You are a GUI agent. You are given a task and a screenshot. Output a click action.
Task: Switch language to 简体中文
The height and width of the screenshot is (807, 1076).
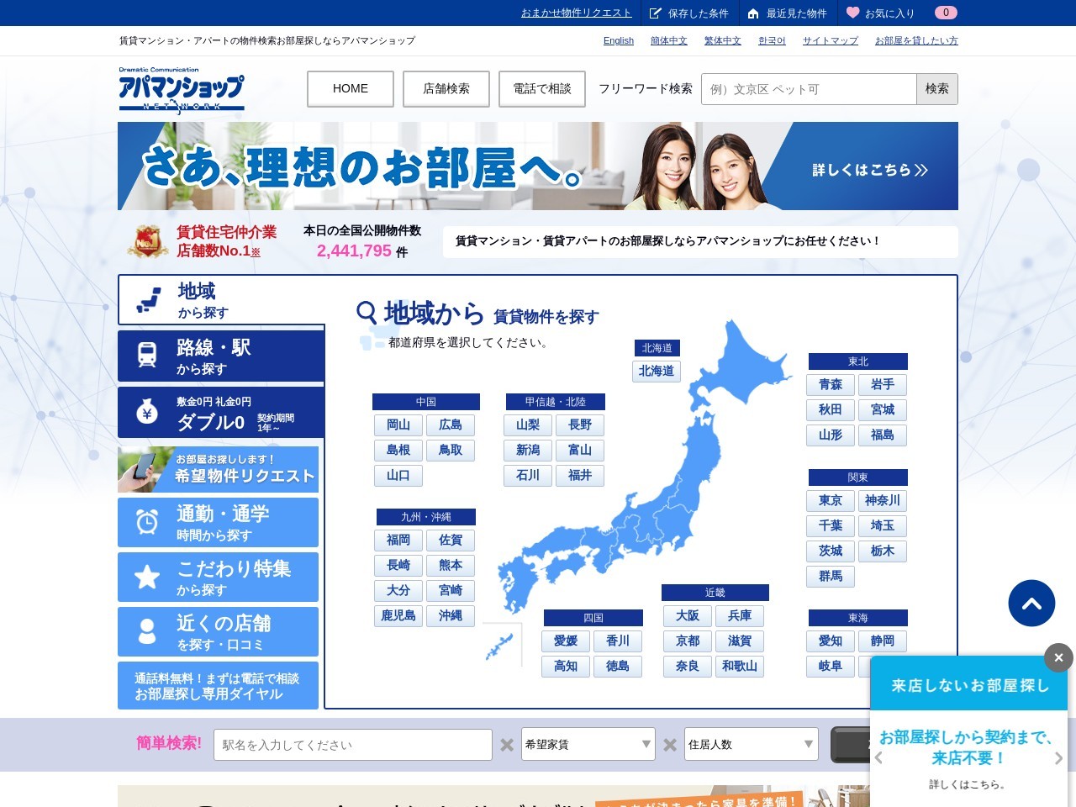(x=669, y=40)
